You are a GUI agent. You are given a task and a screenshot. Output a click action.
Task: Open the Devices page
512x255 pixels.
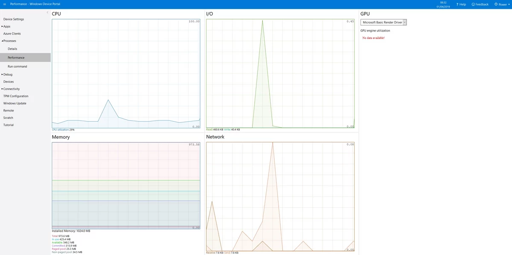[x=9, y=82]
